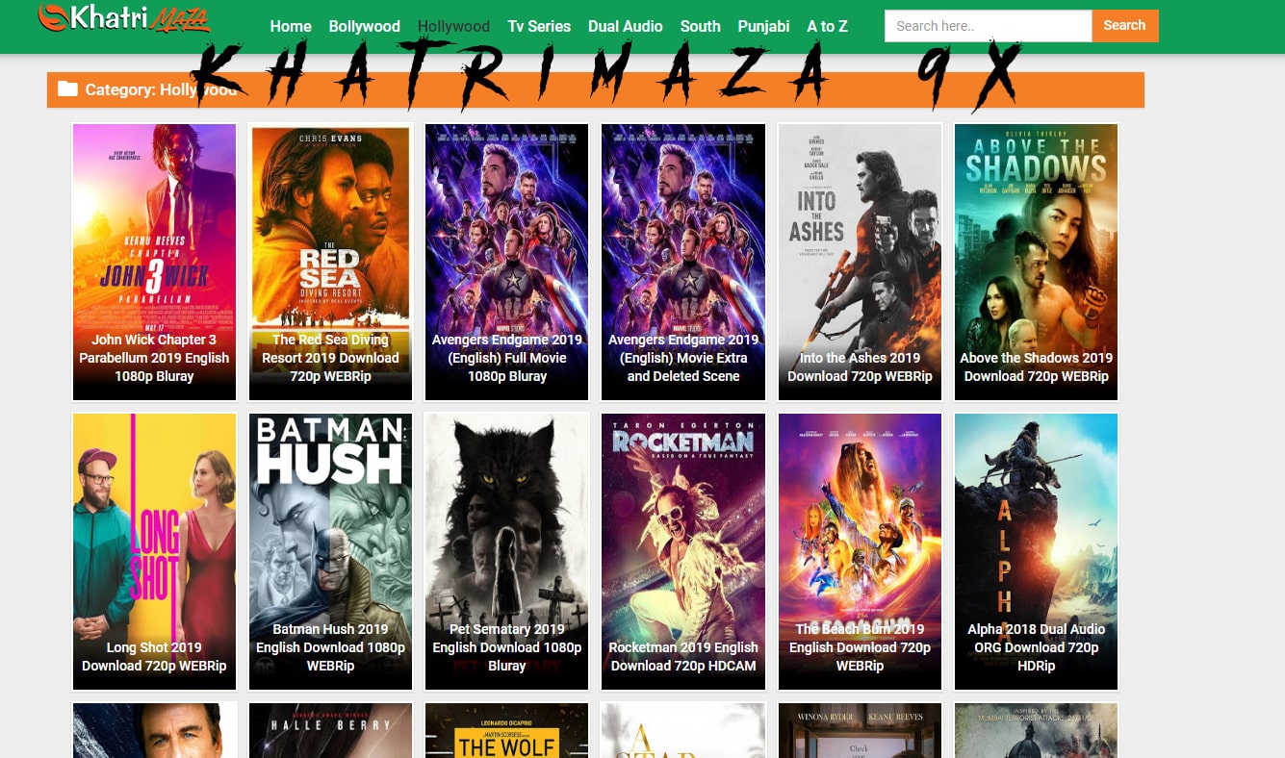
Task: Open Long Shot 2019 poster
Action: point(154,551)
